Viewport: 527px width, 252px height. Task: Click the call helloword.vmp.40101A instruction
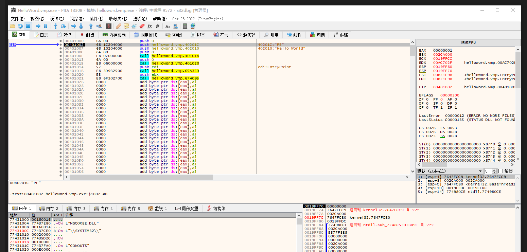(170, 56)
